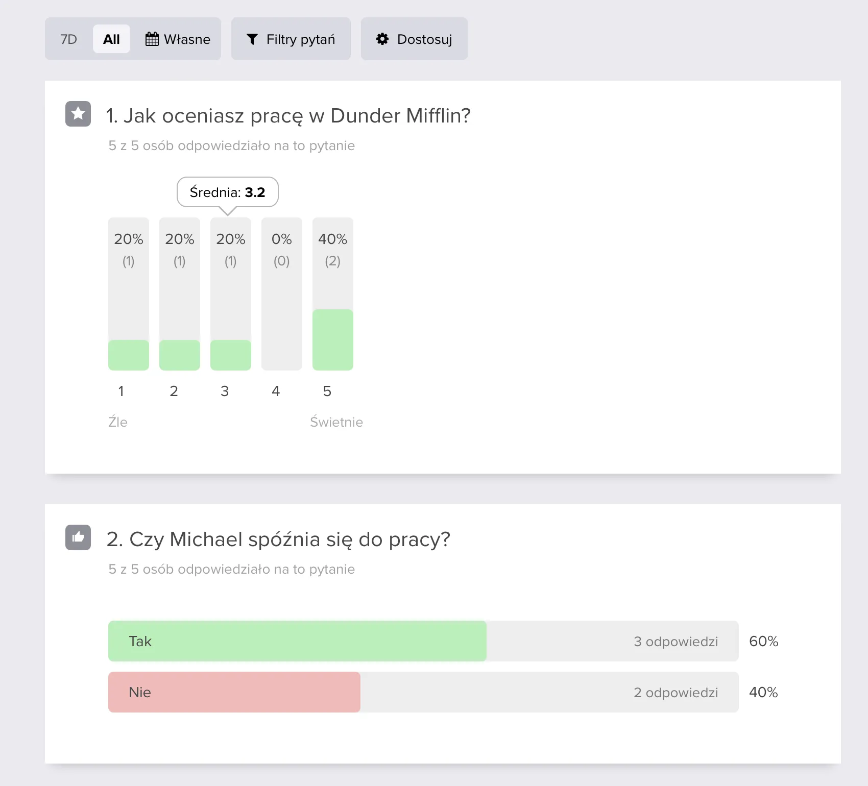Click the rating 2 bar
The image size is (868, 786).
(180, 294)
